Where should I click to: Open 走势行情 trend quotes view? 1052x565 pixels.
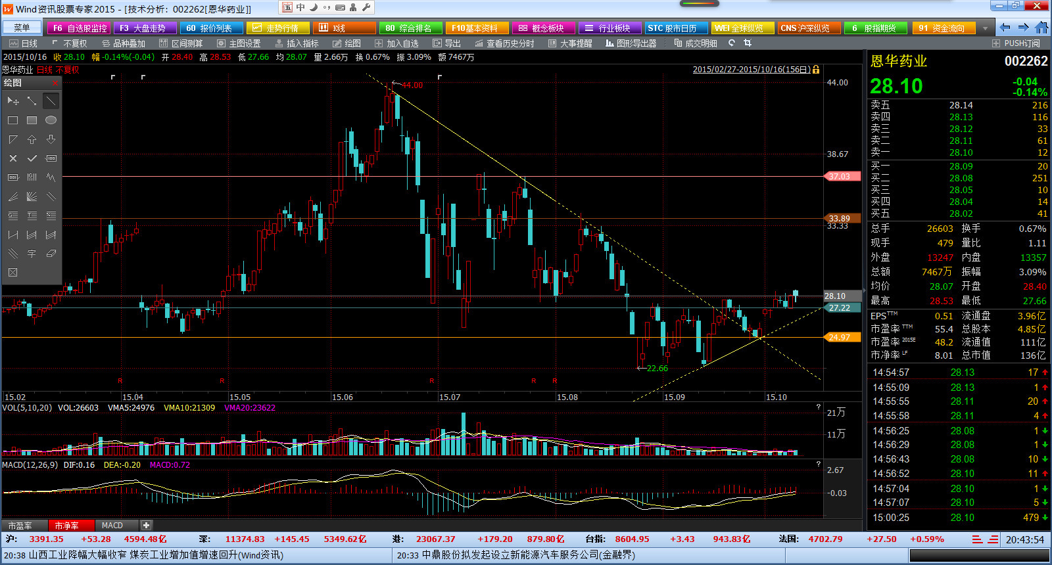click(x=277, y=28)
